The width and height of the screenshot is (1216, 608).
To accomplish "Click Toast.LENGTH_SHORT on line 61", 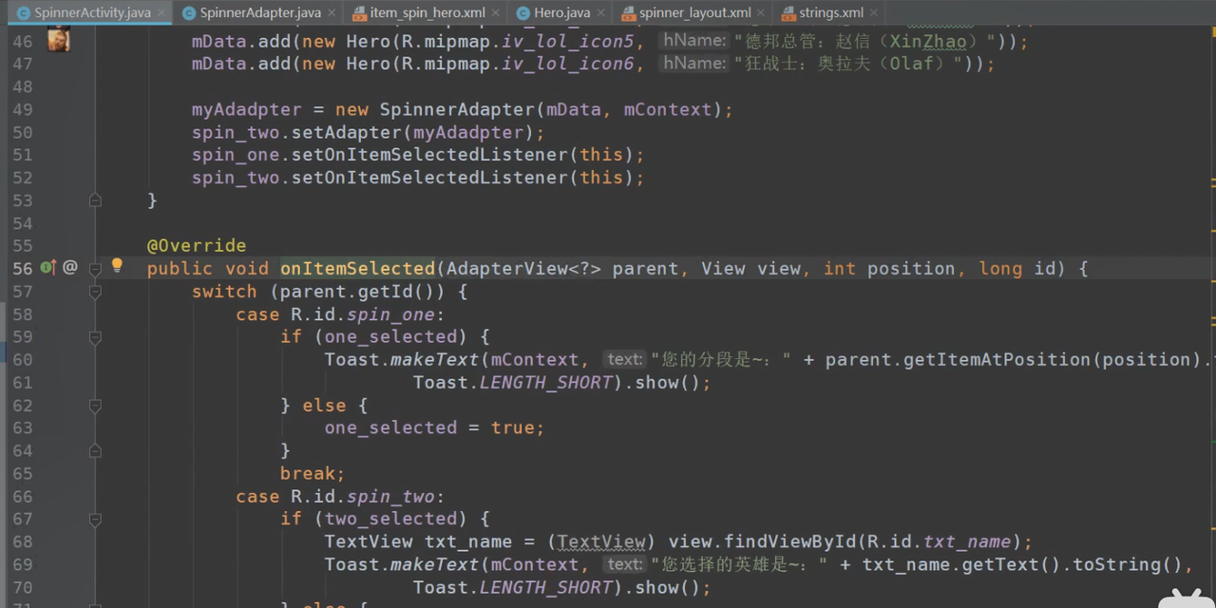I will (x=512, y=383).
